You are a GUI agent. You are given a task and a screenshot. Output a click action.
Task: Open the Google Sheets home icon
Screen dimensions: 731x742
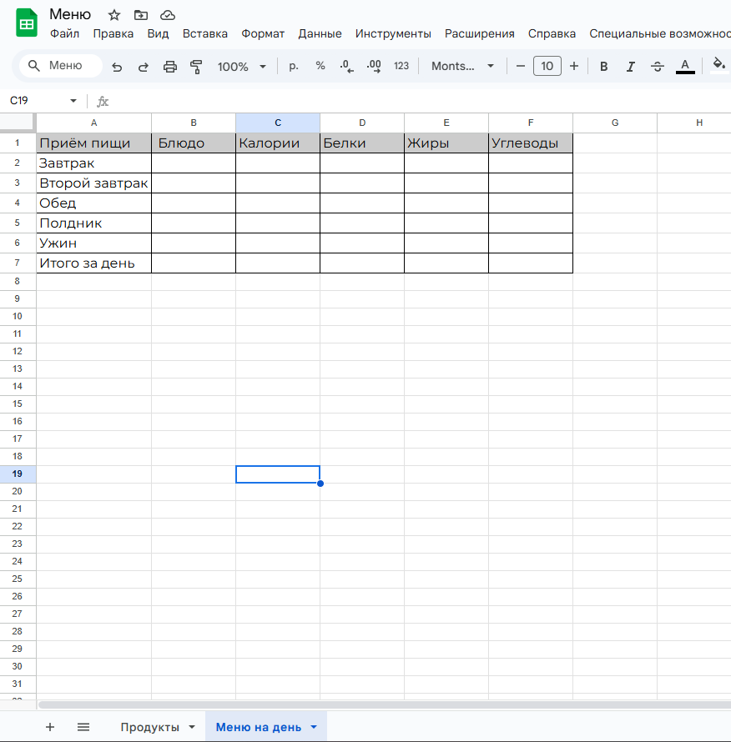[x=27, y=23]
